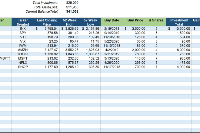Viewport: 200px width, 133px height.
Task: Select buy date 2/19/2018
Action: pyautogui.click(x=112, y=29)
